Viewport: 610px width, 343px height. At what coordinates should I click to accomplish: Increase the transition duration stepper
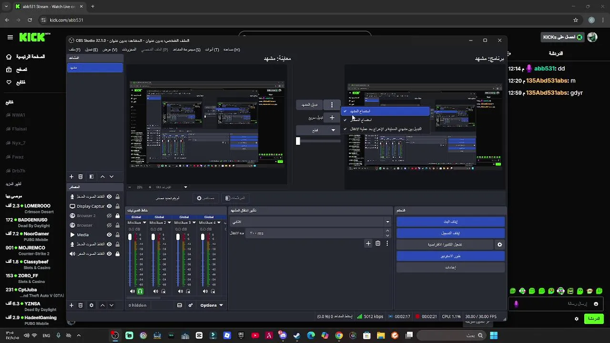coord(387,231)
